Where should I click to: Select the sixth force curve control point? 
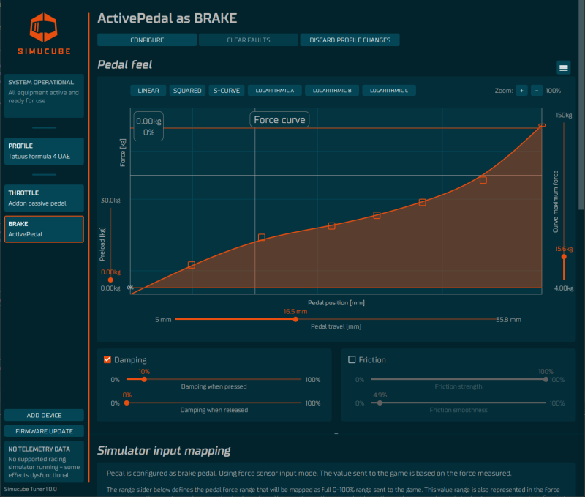point(483,180)
